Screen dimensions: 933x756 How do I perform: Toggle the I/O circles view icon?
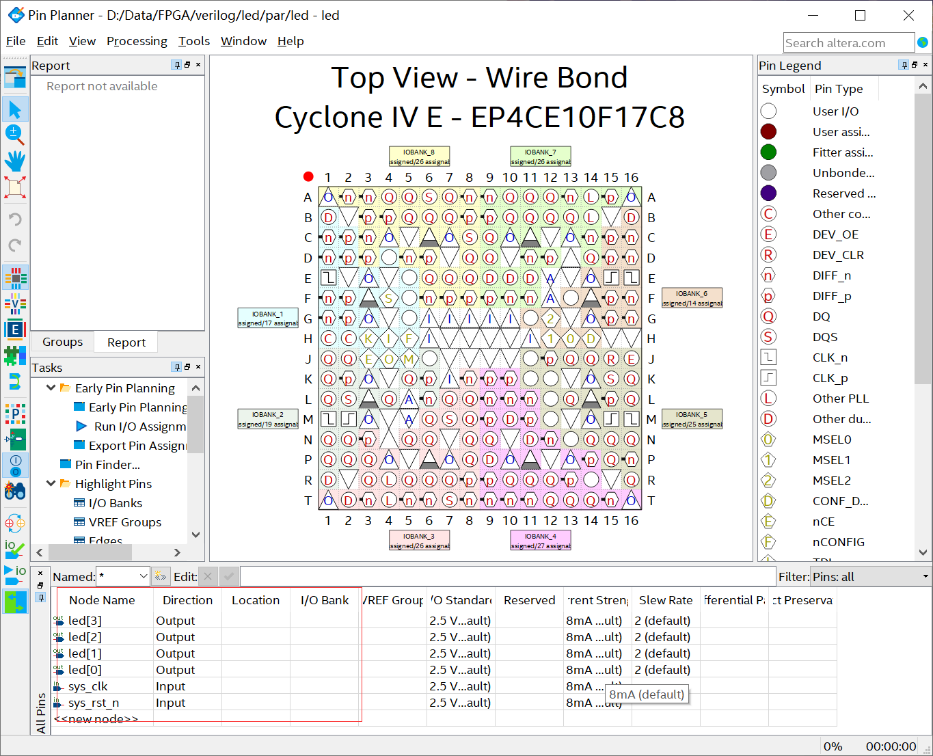click(15, 465)
